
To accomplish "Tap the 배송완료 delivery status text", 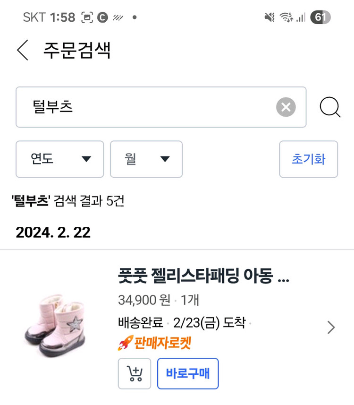I will click(x=140, y=323).
